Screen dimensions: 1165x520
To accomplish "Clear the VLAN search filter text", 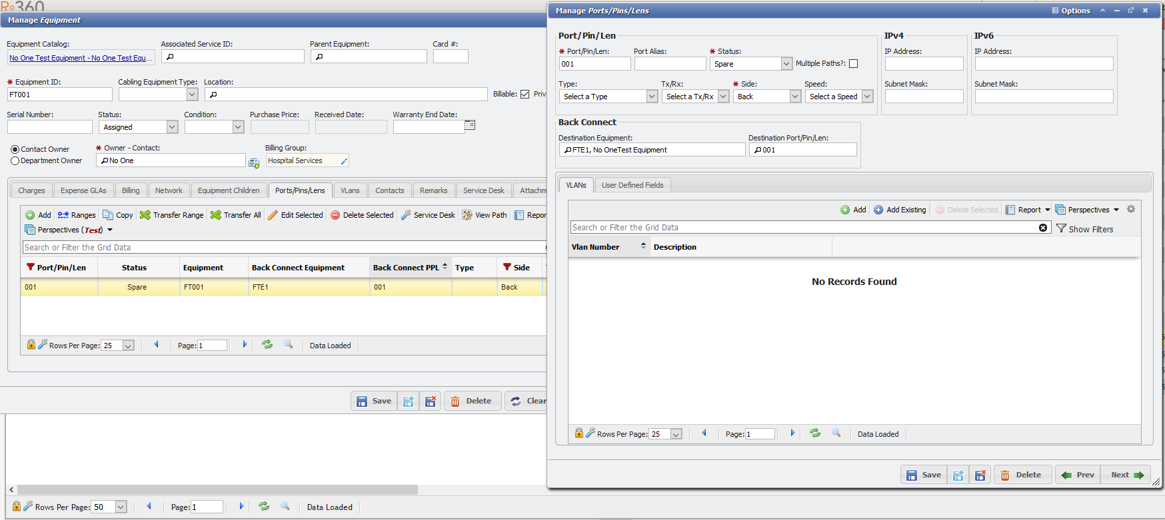I will [x=1043, y=228].
